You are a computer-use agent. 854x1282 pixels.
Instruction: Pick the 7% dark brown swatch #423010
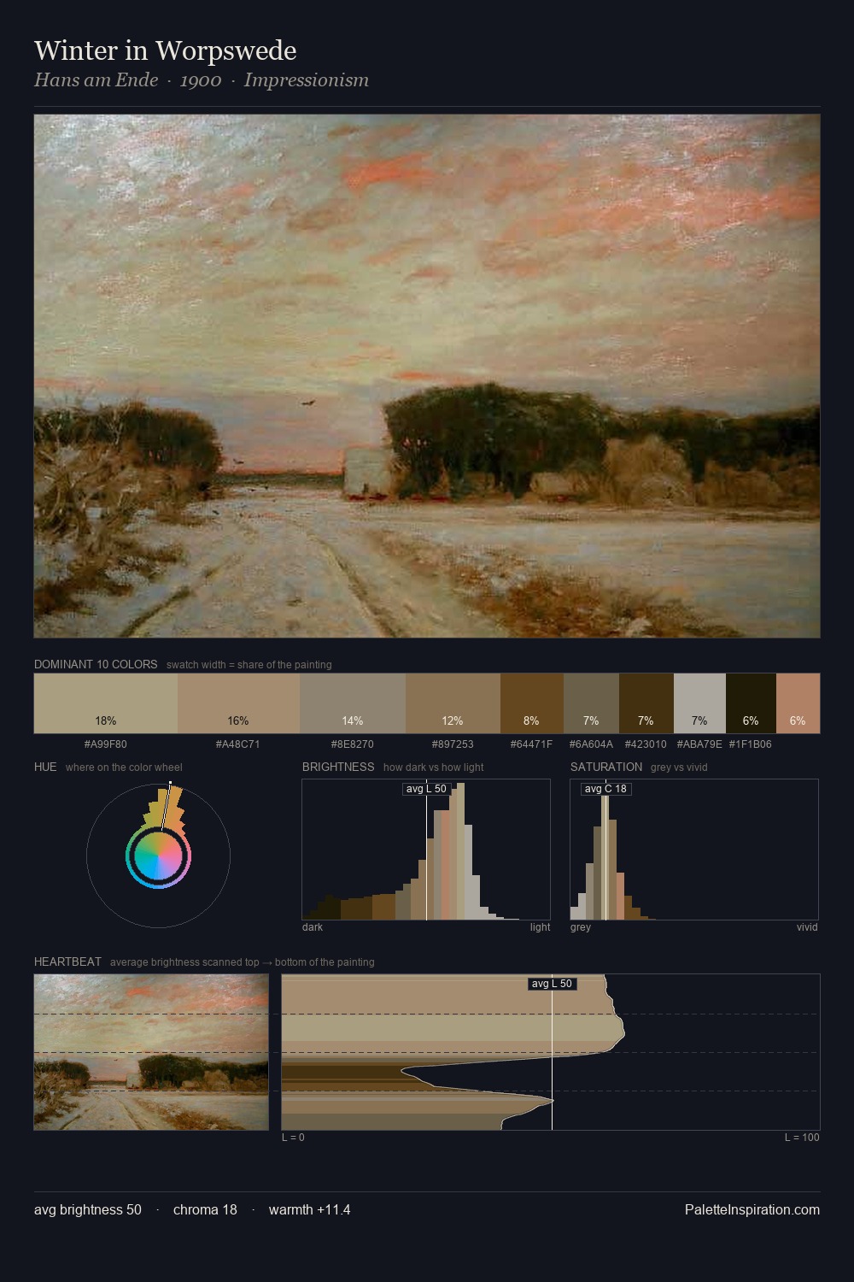coord(646,703)
